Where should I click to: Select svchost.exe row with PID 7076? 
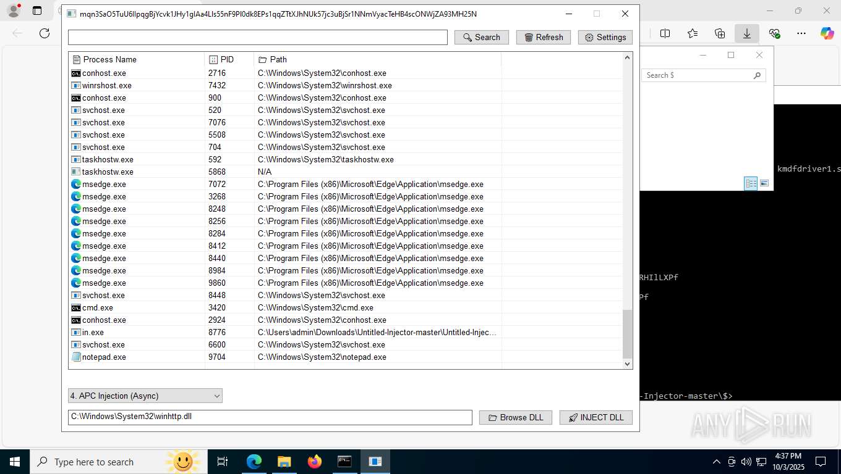[x=346, y=122]
